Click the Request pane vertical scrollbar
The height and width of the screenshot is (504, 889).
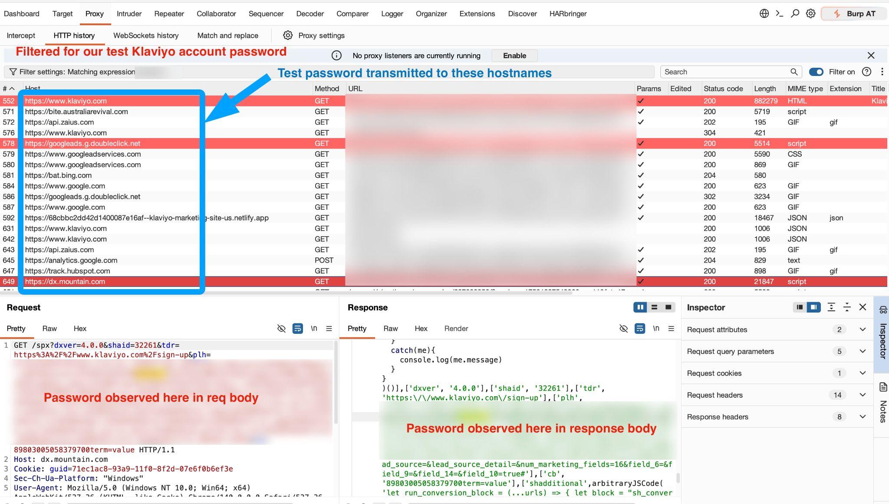pyautogui.click(x=336, y=382)
